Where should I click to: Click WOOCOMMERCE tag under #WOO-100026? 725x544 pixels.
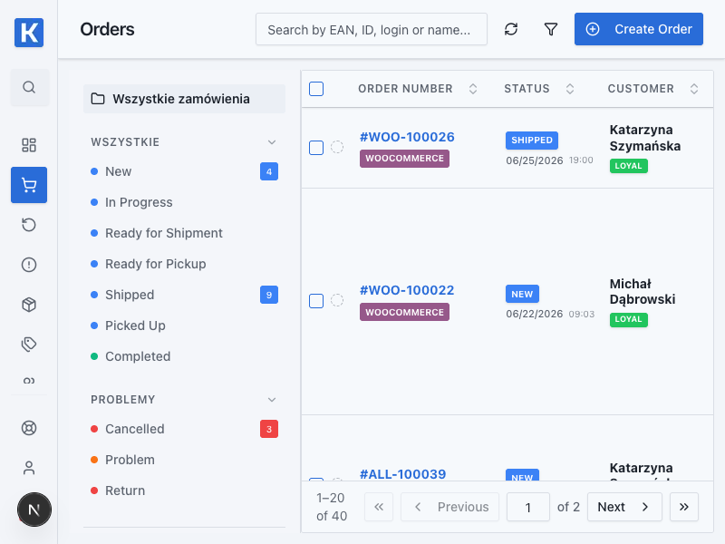click(404, 158)
